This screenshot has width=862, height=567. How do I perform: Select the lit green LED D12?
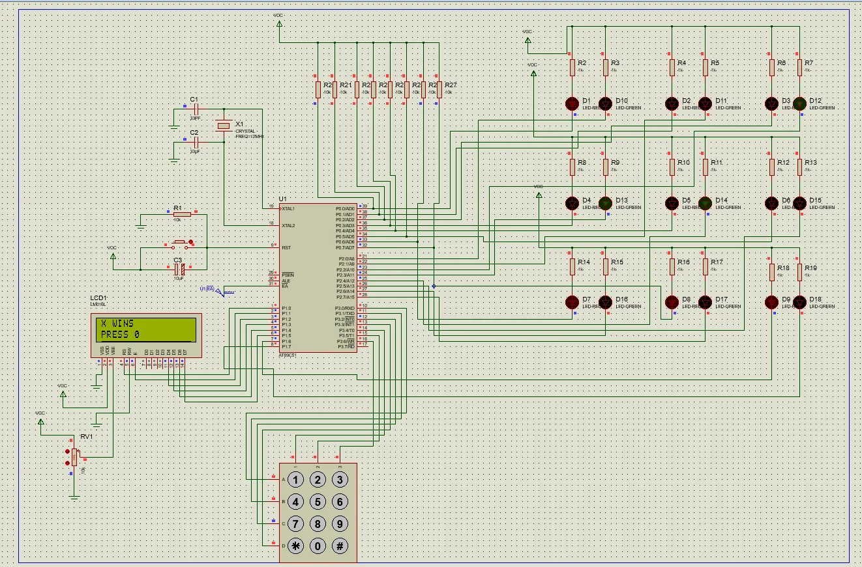[799, 104]
